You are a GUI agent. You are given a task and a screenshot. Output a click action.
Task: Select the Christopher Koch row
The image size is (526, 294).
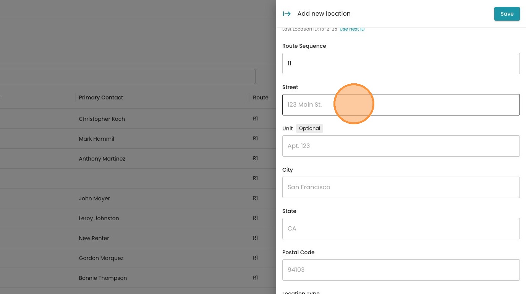pyautogui.click(x=102, y=119)
